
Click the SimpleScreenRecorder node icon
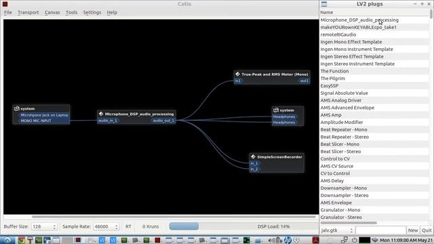coord(253,157)
